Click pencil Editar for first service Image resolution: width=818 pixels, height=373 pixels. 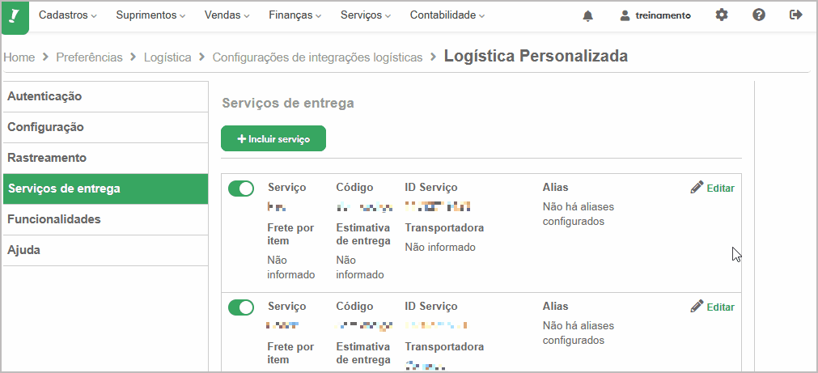click(712, 188)
